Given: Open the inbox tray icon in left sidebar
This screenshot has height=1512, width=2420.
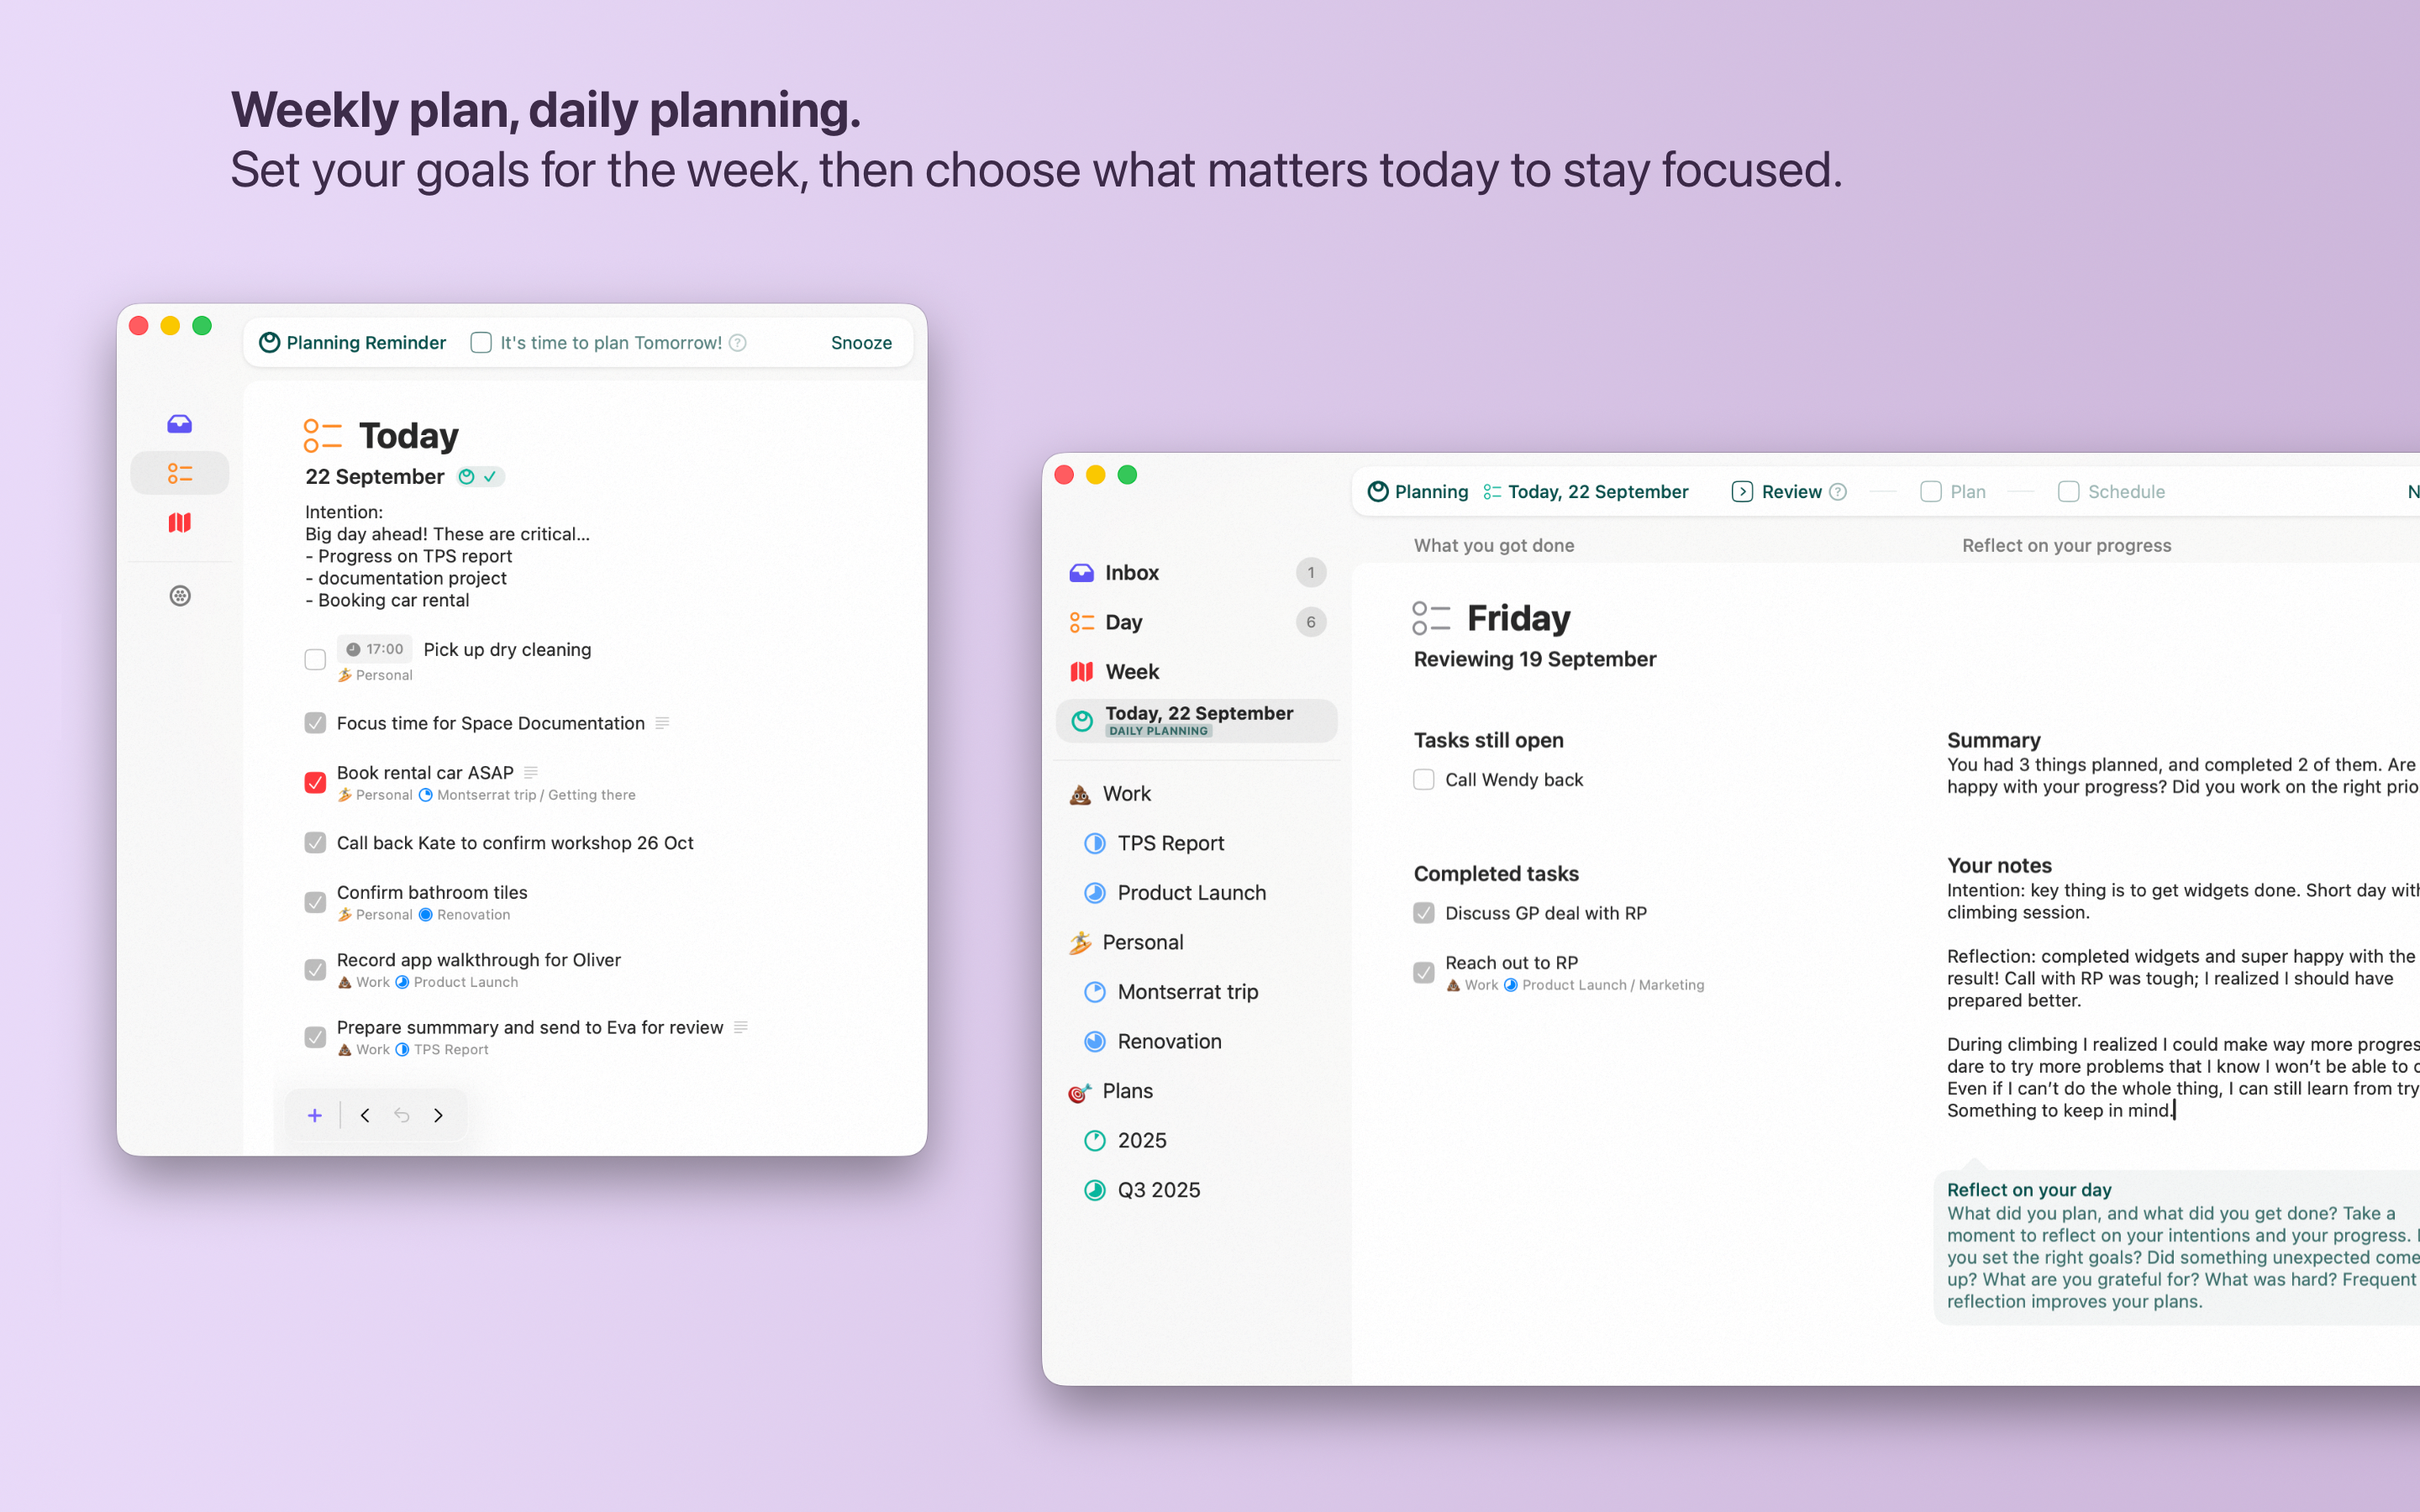Looking at the screenshot, I should coord(179,424).
